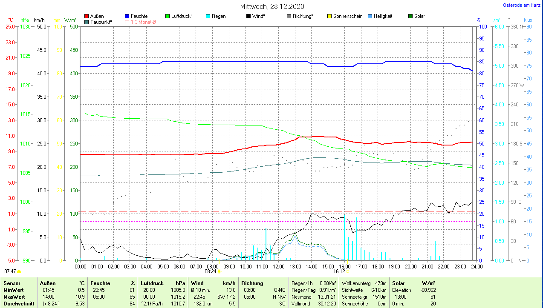Image resolution: width=543 pixels, height=308 pixels.
Task: Click the Sensor header in the table
Action: [12, 283]
